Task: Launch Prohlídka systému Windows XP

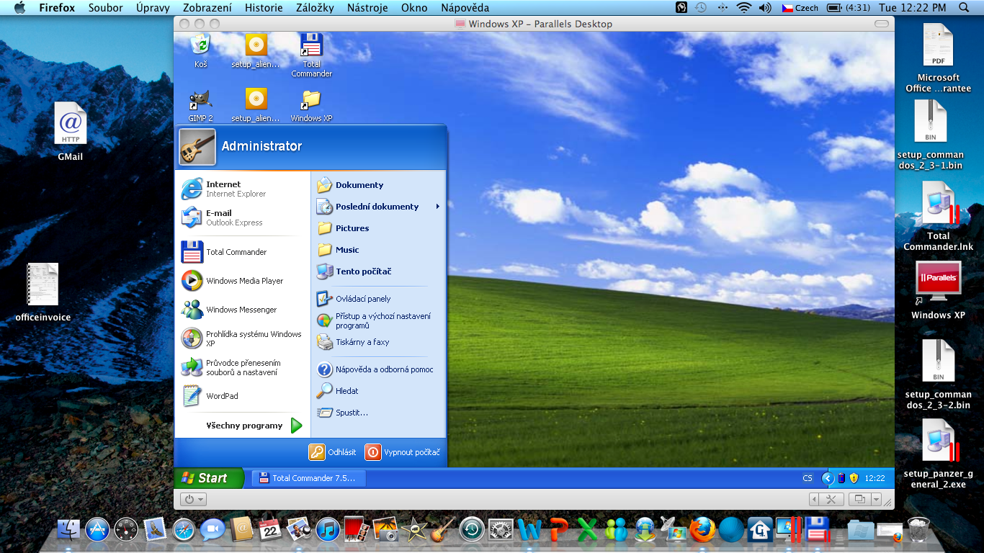Action: [243, 338]
